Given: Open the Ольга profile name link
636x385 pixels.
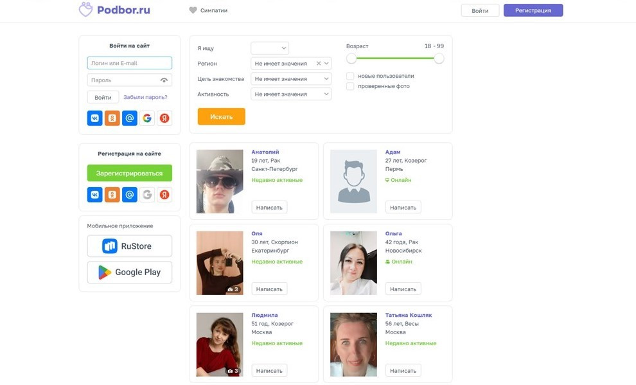Looking at the screenshot, I should coord(393,234).
